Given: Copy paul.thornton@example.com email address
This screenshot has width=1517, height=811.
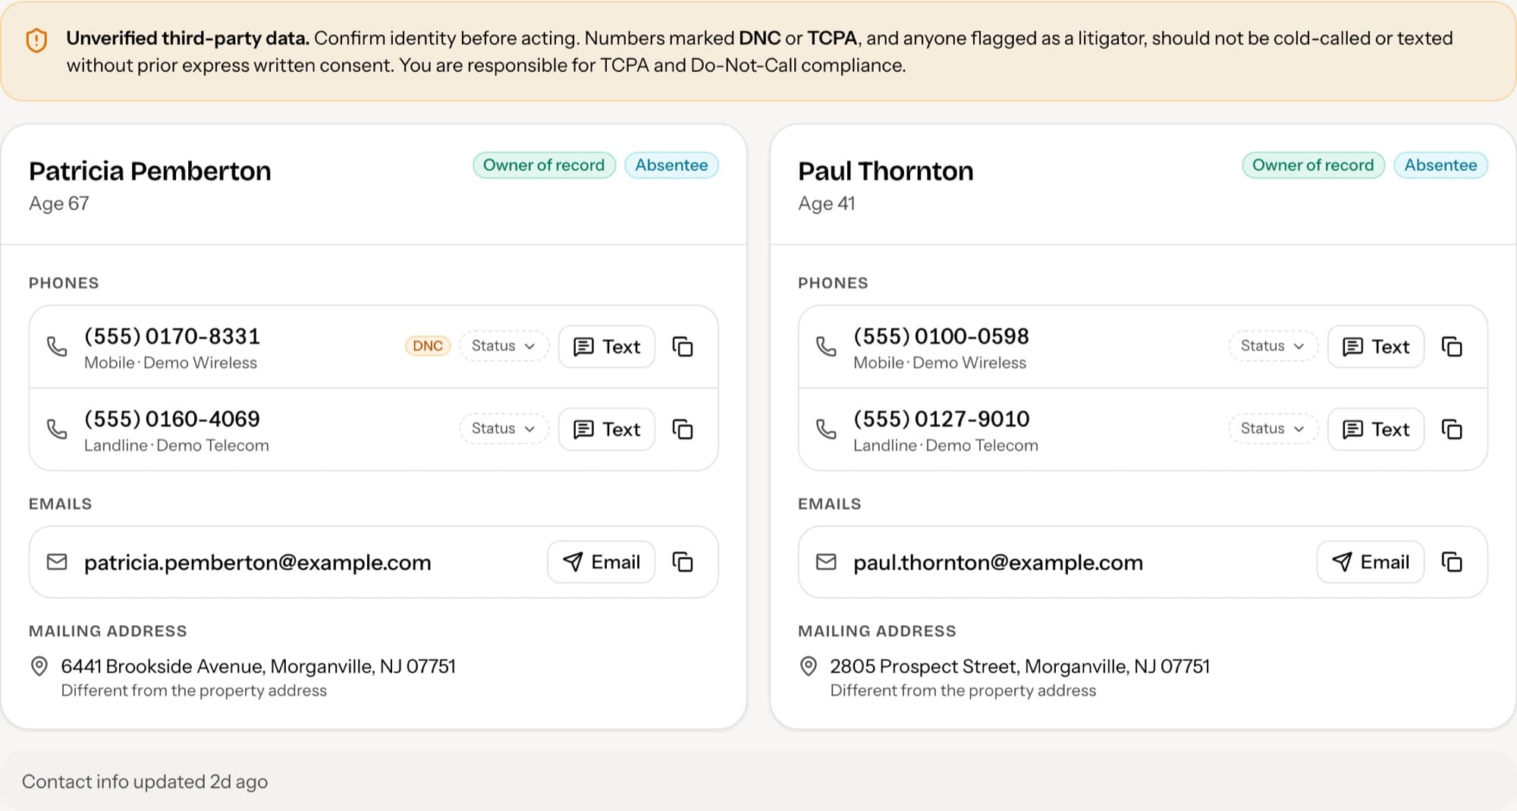Looking at the screenshot, I should click(x=1452, y=562).
